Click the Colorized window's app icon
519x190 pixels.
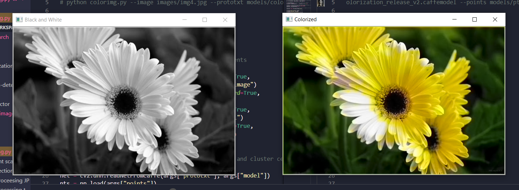coord(289,19)
